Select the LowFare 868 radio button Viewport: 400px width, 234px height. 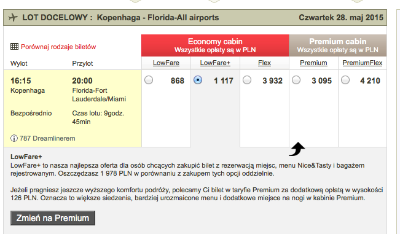coord(149,80)
